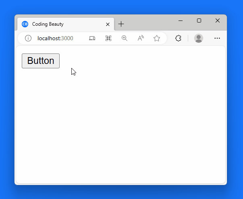Start Read Aloud from address bar
This screenshot has width=243, height=199.
pos(141,38)
